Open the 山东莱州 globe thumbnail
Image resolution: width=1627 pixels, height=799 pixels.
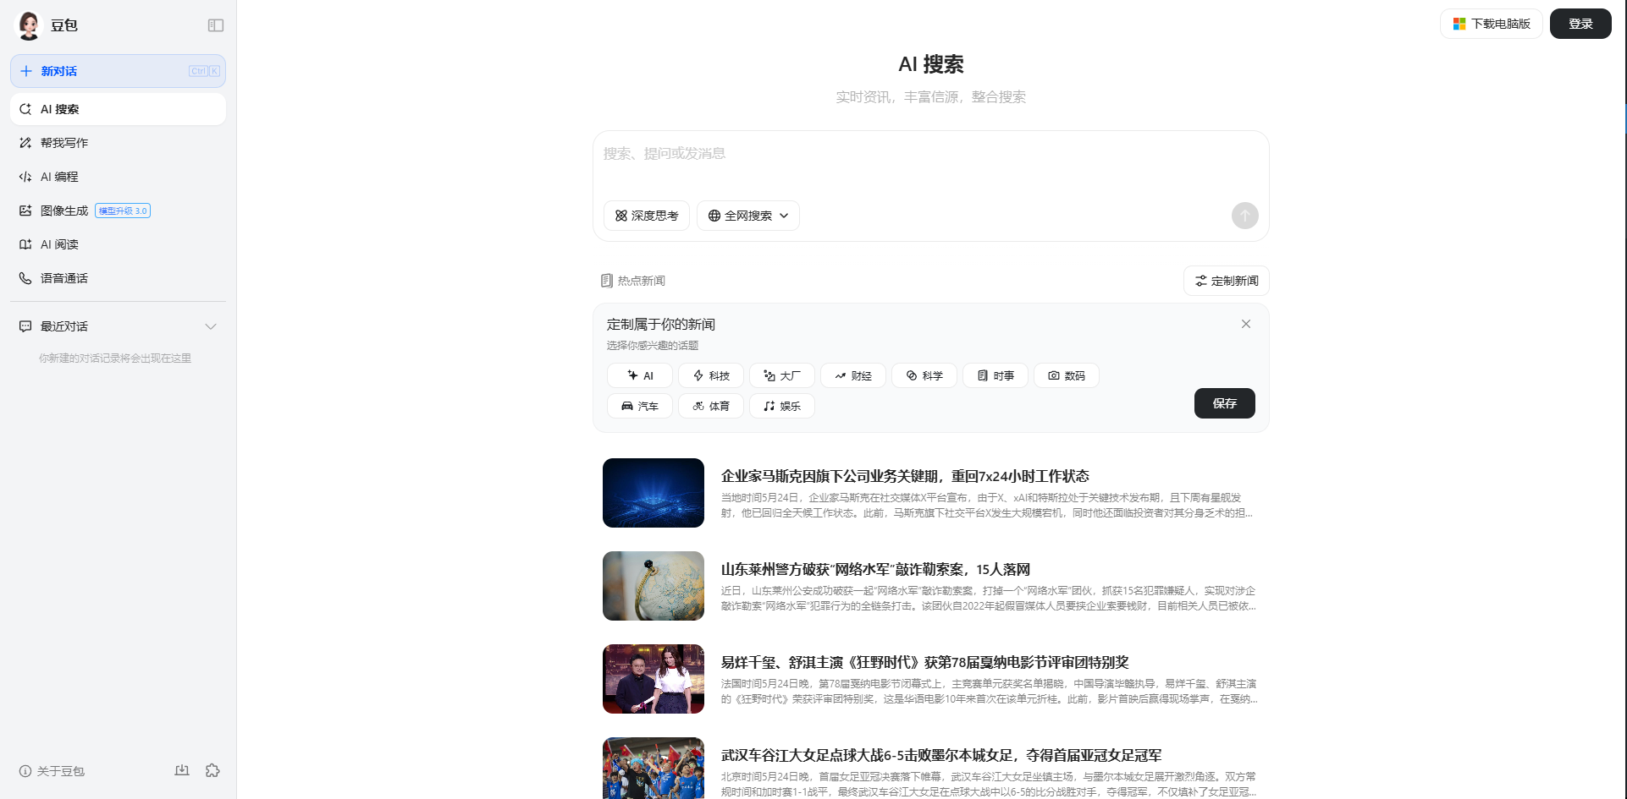pyautogui.click(x=654, y=586)
